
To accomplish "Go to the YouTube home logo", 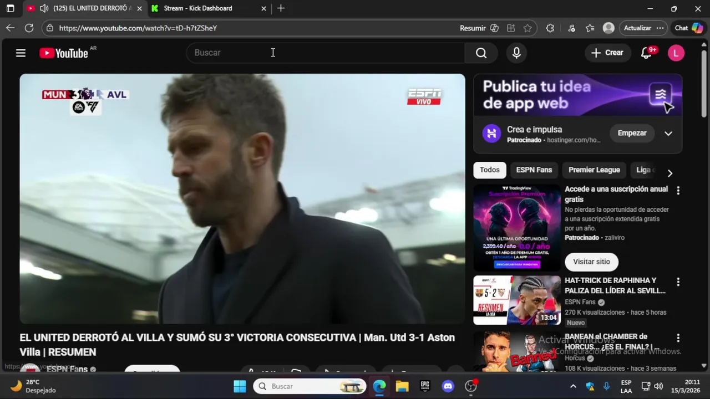I will pyautogui.click(x=64, y=53).
